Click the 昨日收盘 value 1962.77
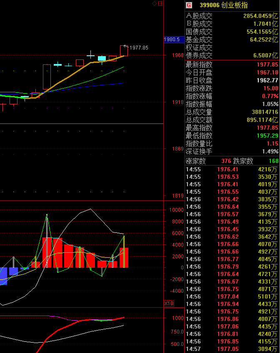280x353 pixels. 267,80
